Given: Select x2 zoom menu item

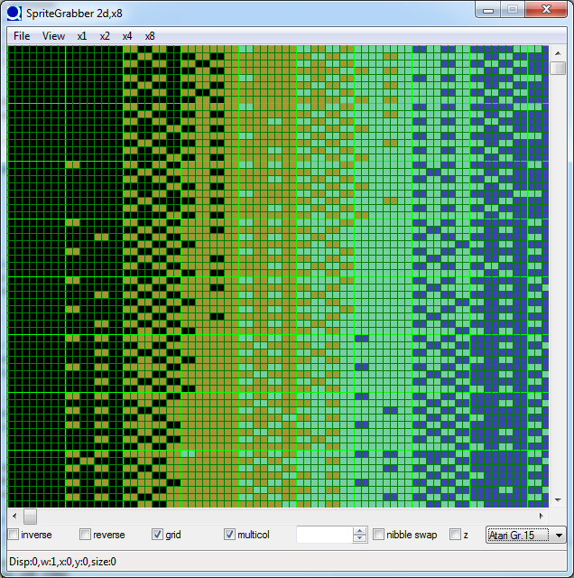Looking at the screenshot, I should (105, 36).
